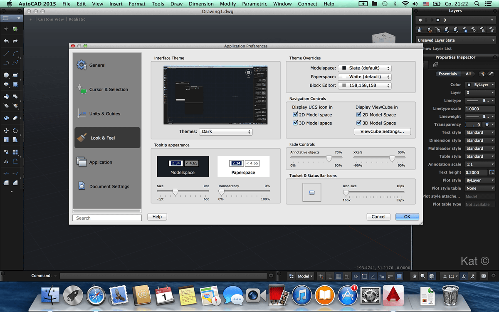499x312 pixels.
Task: Open Unsaved Layer State dropdown
Action: point(456,40)
